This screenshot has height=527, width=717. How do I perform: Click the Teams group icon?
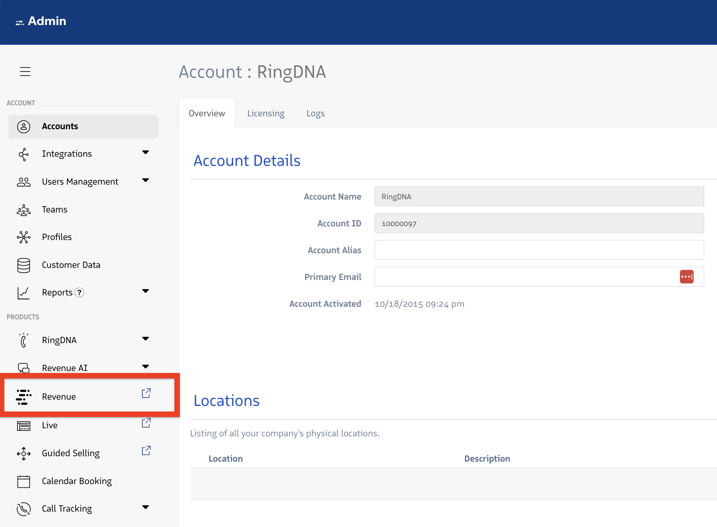(24, 210)
